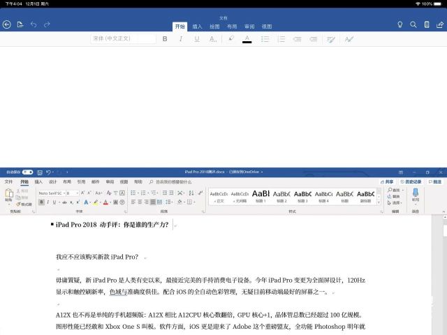The height and width of the screenshot is (335, 447).
Task: Expand the styles gallery more arrow
Action: coord(379,202)
